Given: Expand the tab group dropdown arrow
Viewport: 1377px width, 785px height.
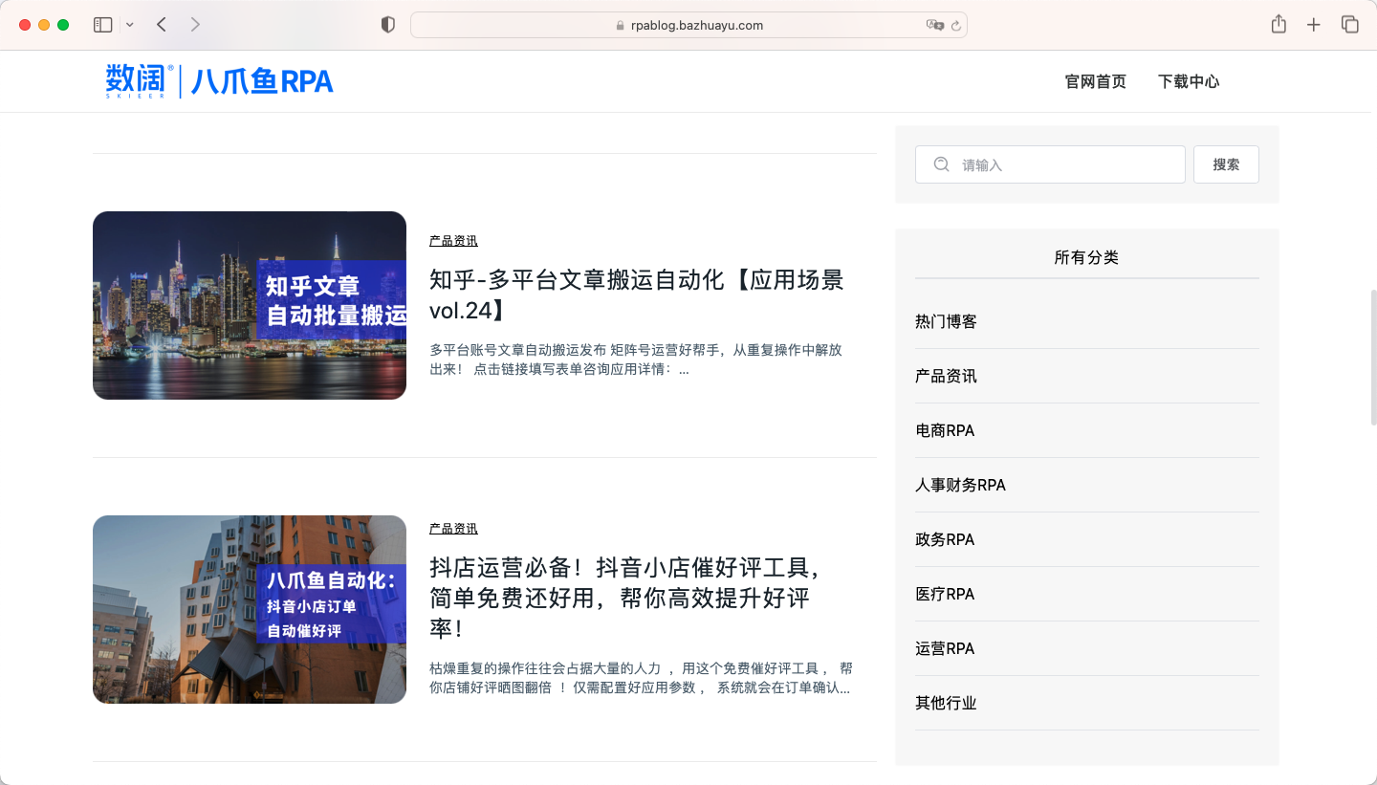Looking at the screenshot, I should click(x=130, y=25).
